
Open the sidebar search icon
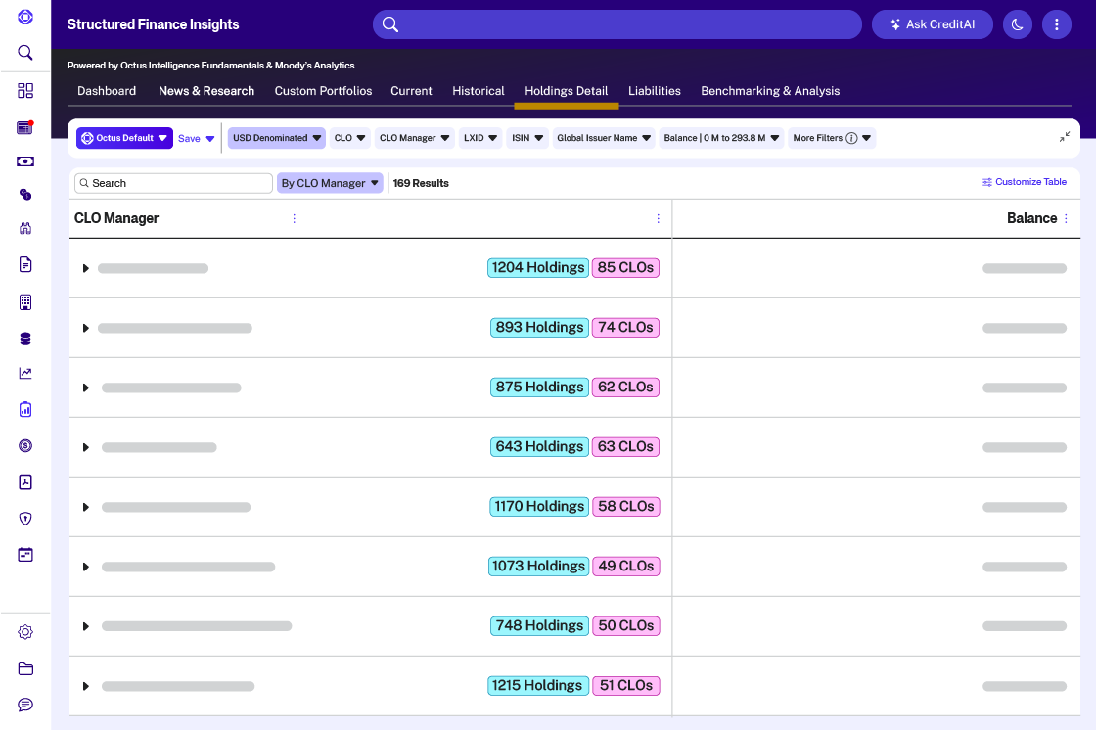click(25, 53)
